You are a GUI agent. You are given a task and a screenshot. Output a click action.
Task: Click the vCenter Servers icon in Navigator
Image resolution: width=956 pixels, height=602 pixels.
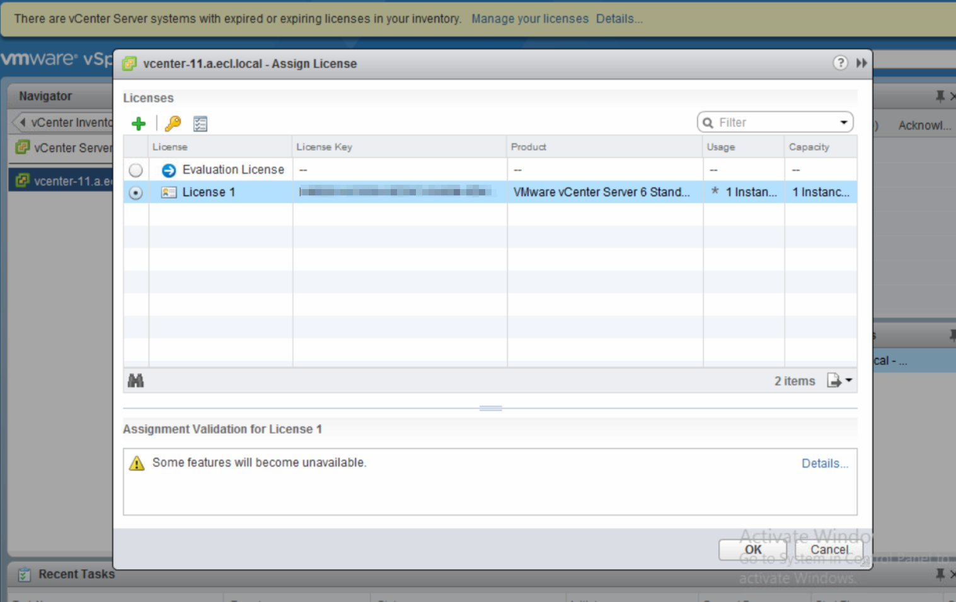tap(23, 148)
